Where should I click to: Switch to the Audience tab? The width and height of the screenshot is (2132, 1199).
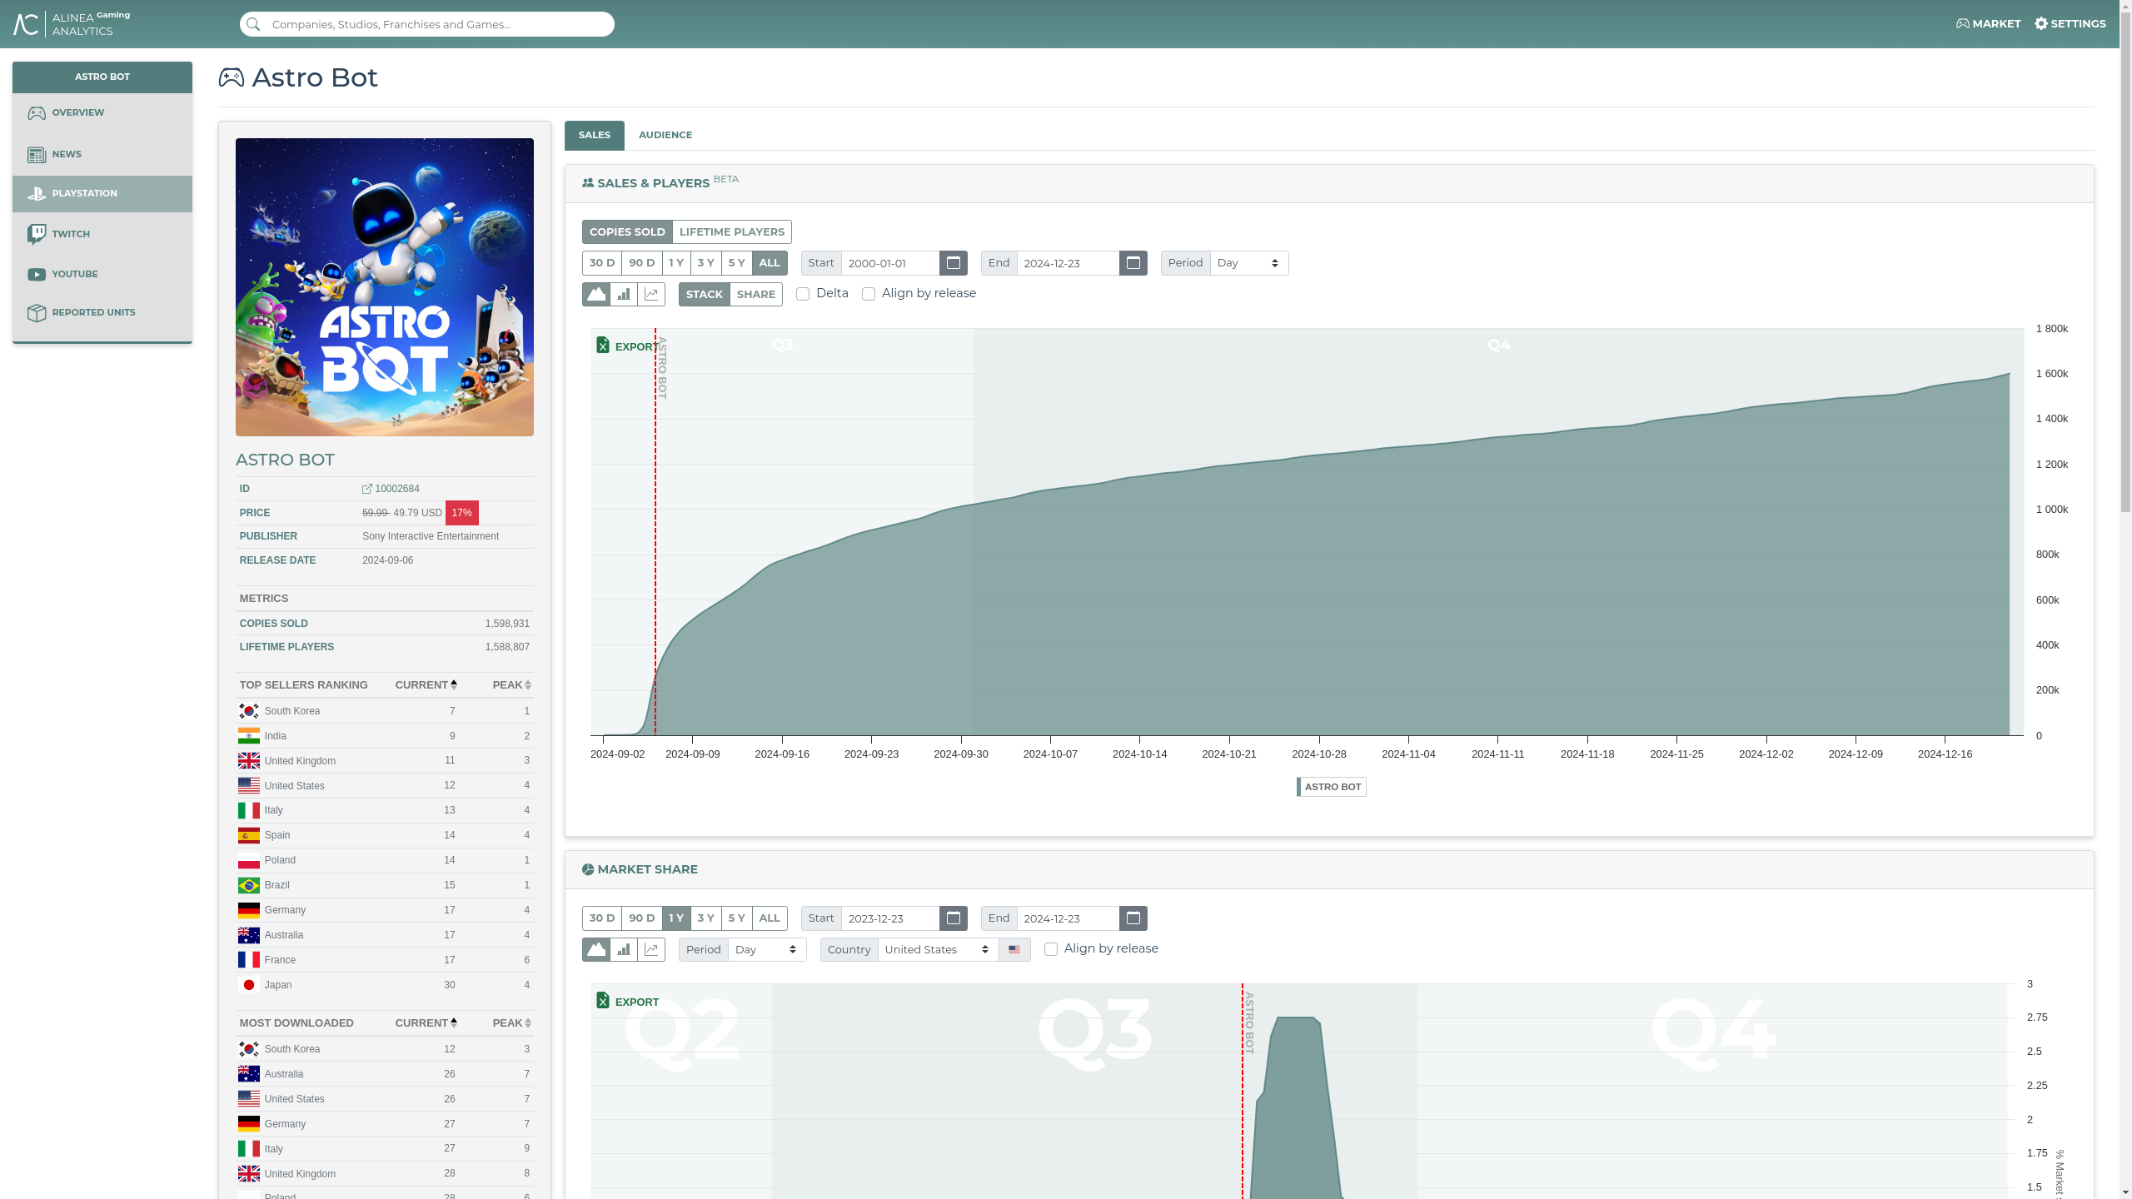coord(665,135)
